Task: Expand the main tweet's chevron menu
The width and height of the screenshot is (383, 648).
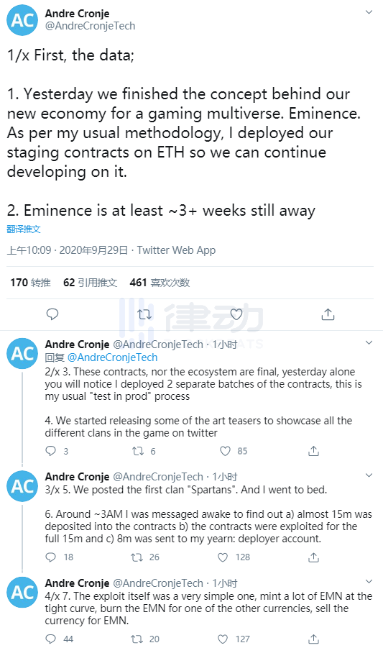Action: click(369, 12)
